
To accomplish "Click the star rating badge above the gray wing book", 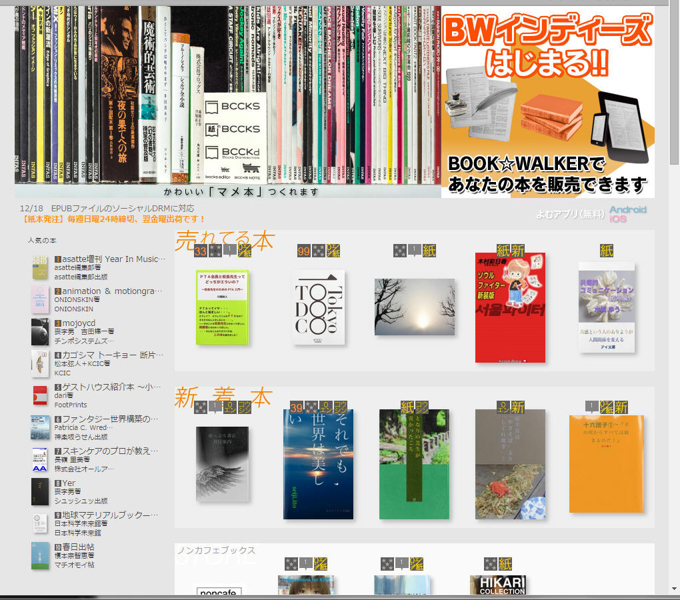I will click(x=201, y=407).
